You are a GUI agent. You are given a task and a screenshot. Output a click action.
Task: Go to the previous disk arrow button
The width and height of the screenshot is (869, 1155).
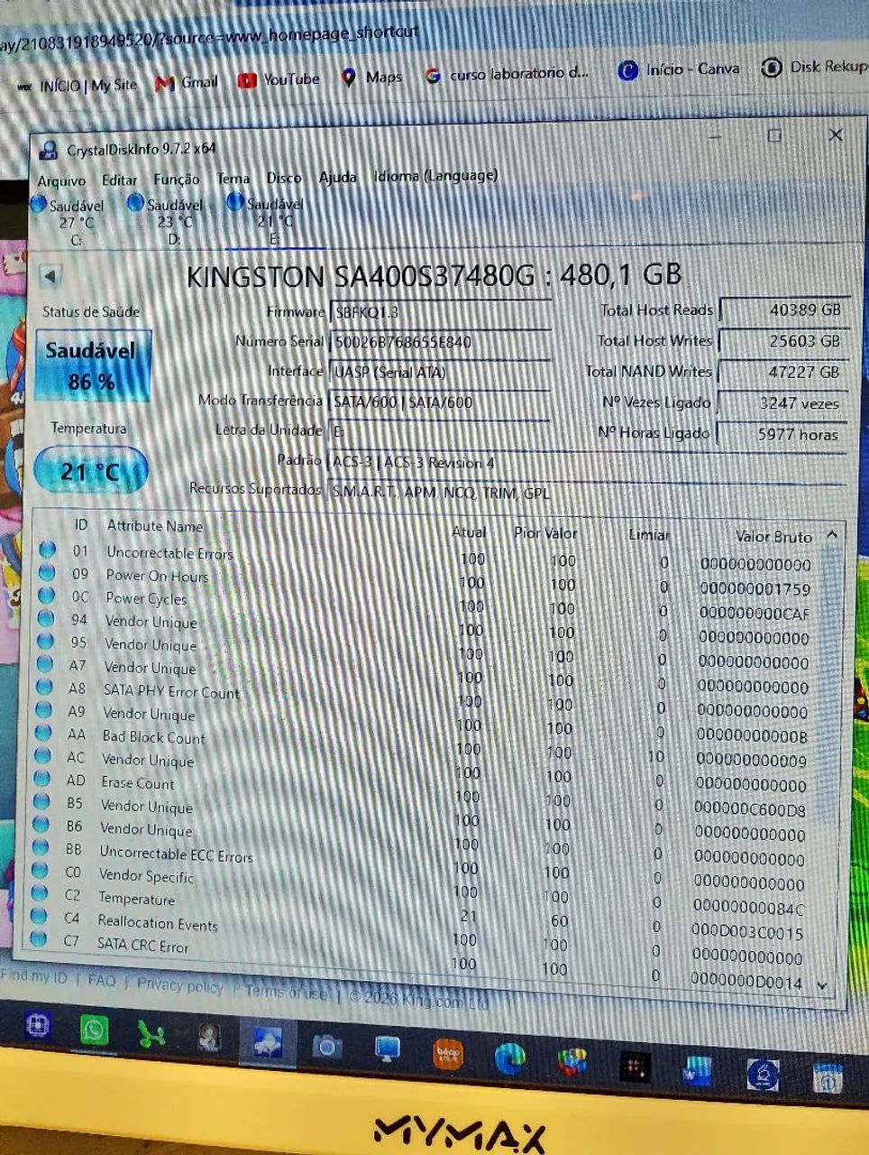point(50,275)
